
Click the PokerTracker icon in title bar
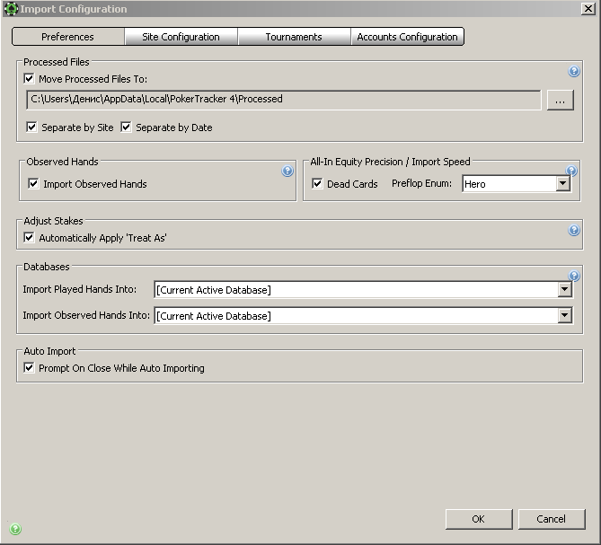[11, 8]
